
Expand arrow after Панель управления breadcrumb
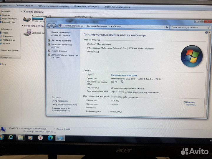85,26
